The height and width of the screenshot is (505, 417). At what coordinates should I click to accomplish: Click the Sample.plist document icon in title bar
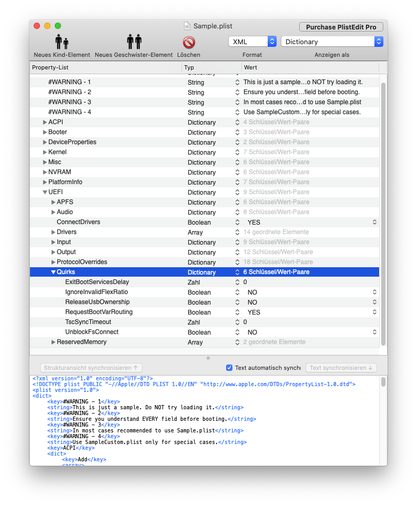(187, 26)
